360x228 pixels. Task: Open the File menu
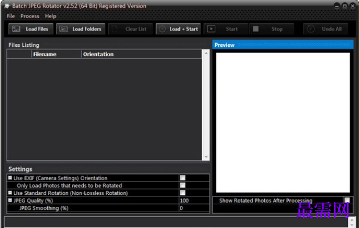[x=11, y=16]
